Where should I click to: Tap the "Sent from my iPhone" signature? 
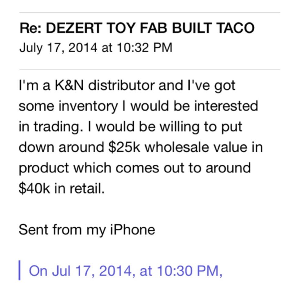point(87,230)
